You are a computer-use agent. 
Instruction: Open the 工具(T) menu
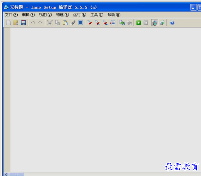coord(97,15)
